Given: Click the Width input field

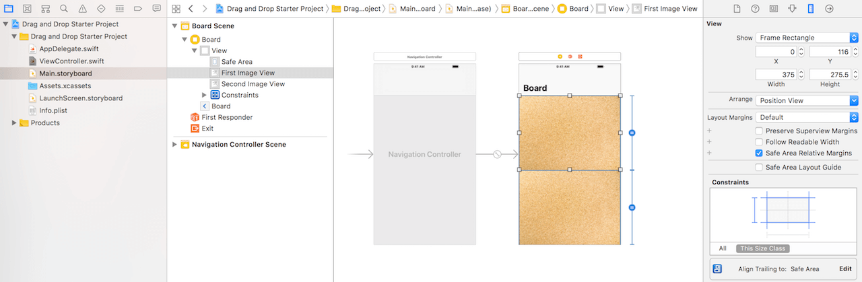Looking at the screenshot, I should [x=776, y=75].
